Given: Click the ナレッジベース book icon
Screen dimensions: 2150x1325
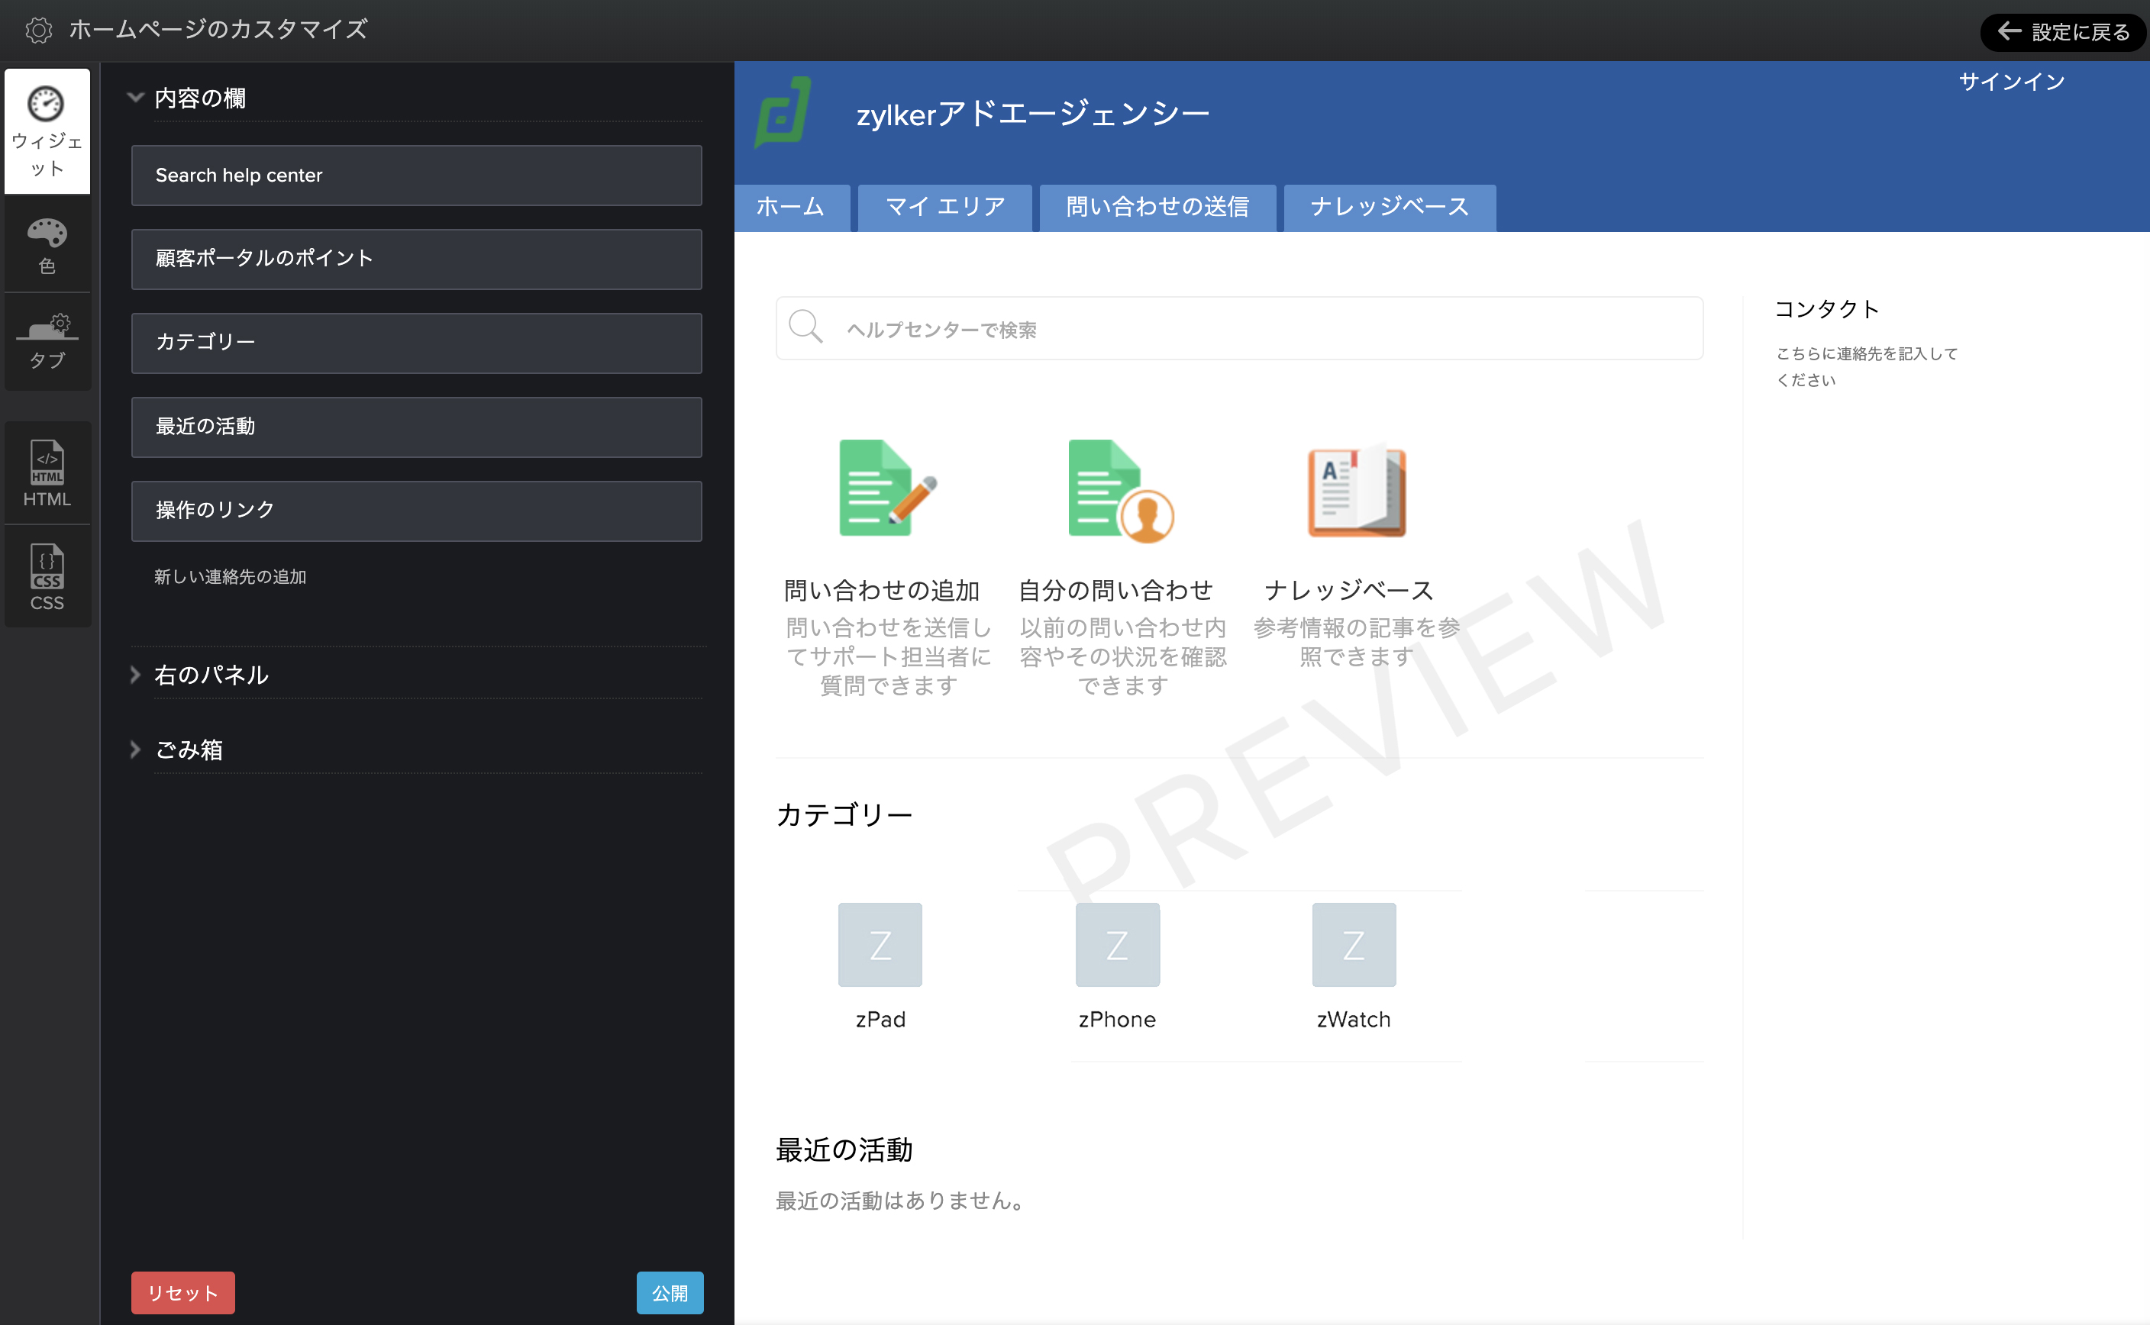Looking at the screenshot, I should click(1357, 491).
